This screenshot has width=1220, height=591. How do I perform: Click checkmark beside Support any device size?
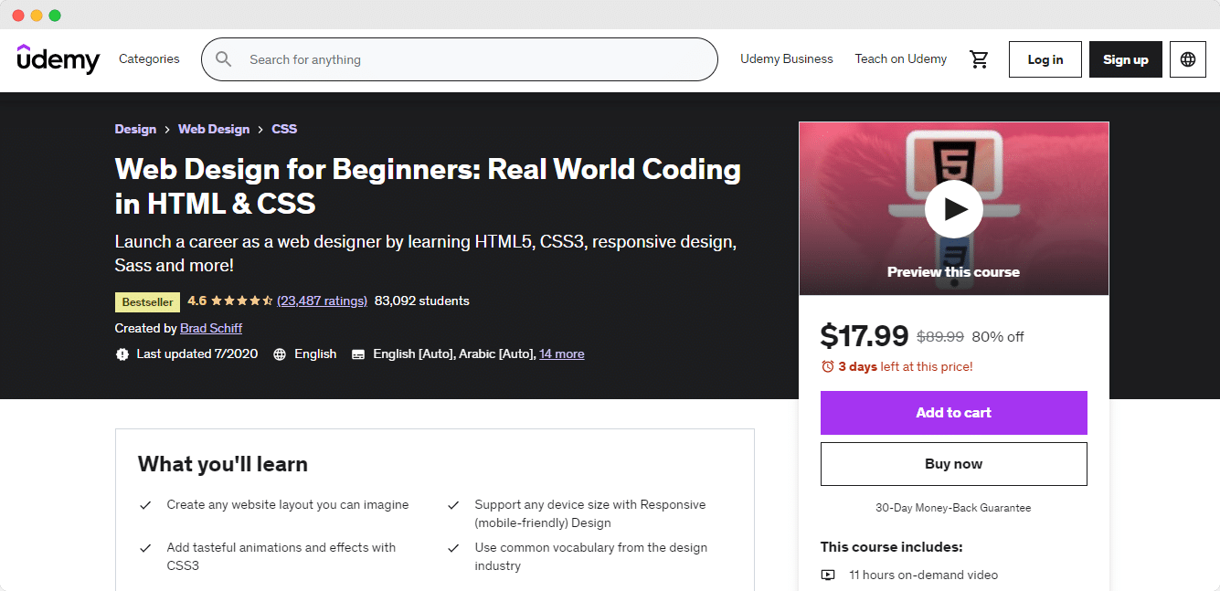tap(452, 504)
